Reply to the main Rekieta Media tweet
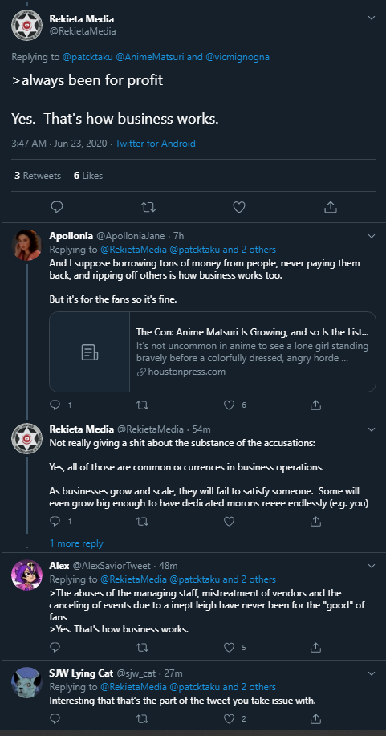The image size is (386, 736). 57,207
